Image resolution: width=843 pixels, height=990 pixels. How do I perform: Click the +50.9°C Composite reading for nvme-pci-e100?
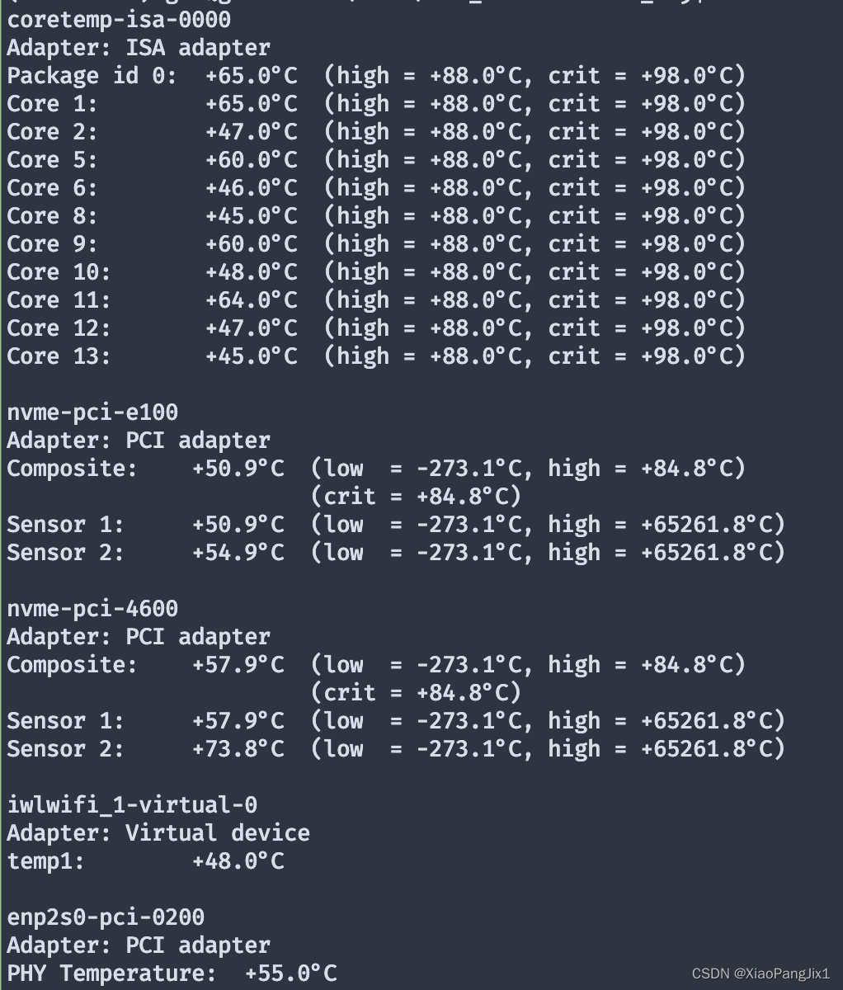(238, 469)
